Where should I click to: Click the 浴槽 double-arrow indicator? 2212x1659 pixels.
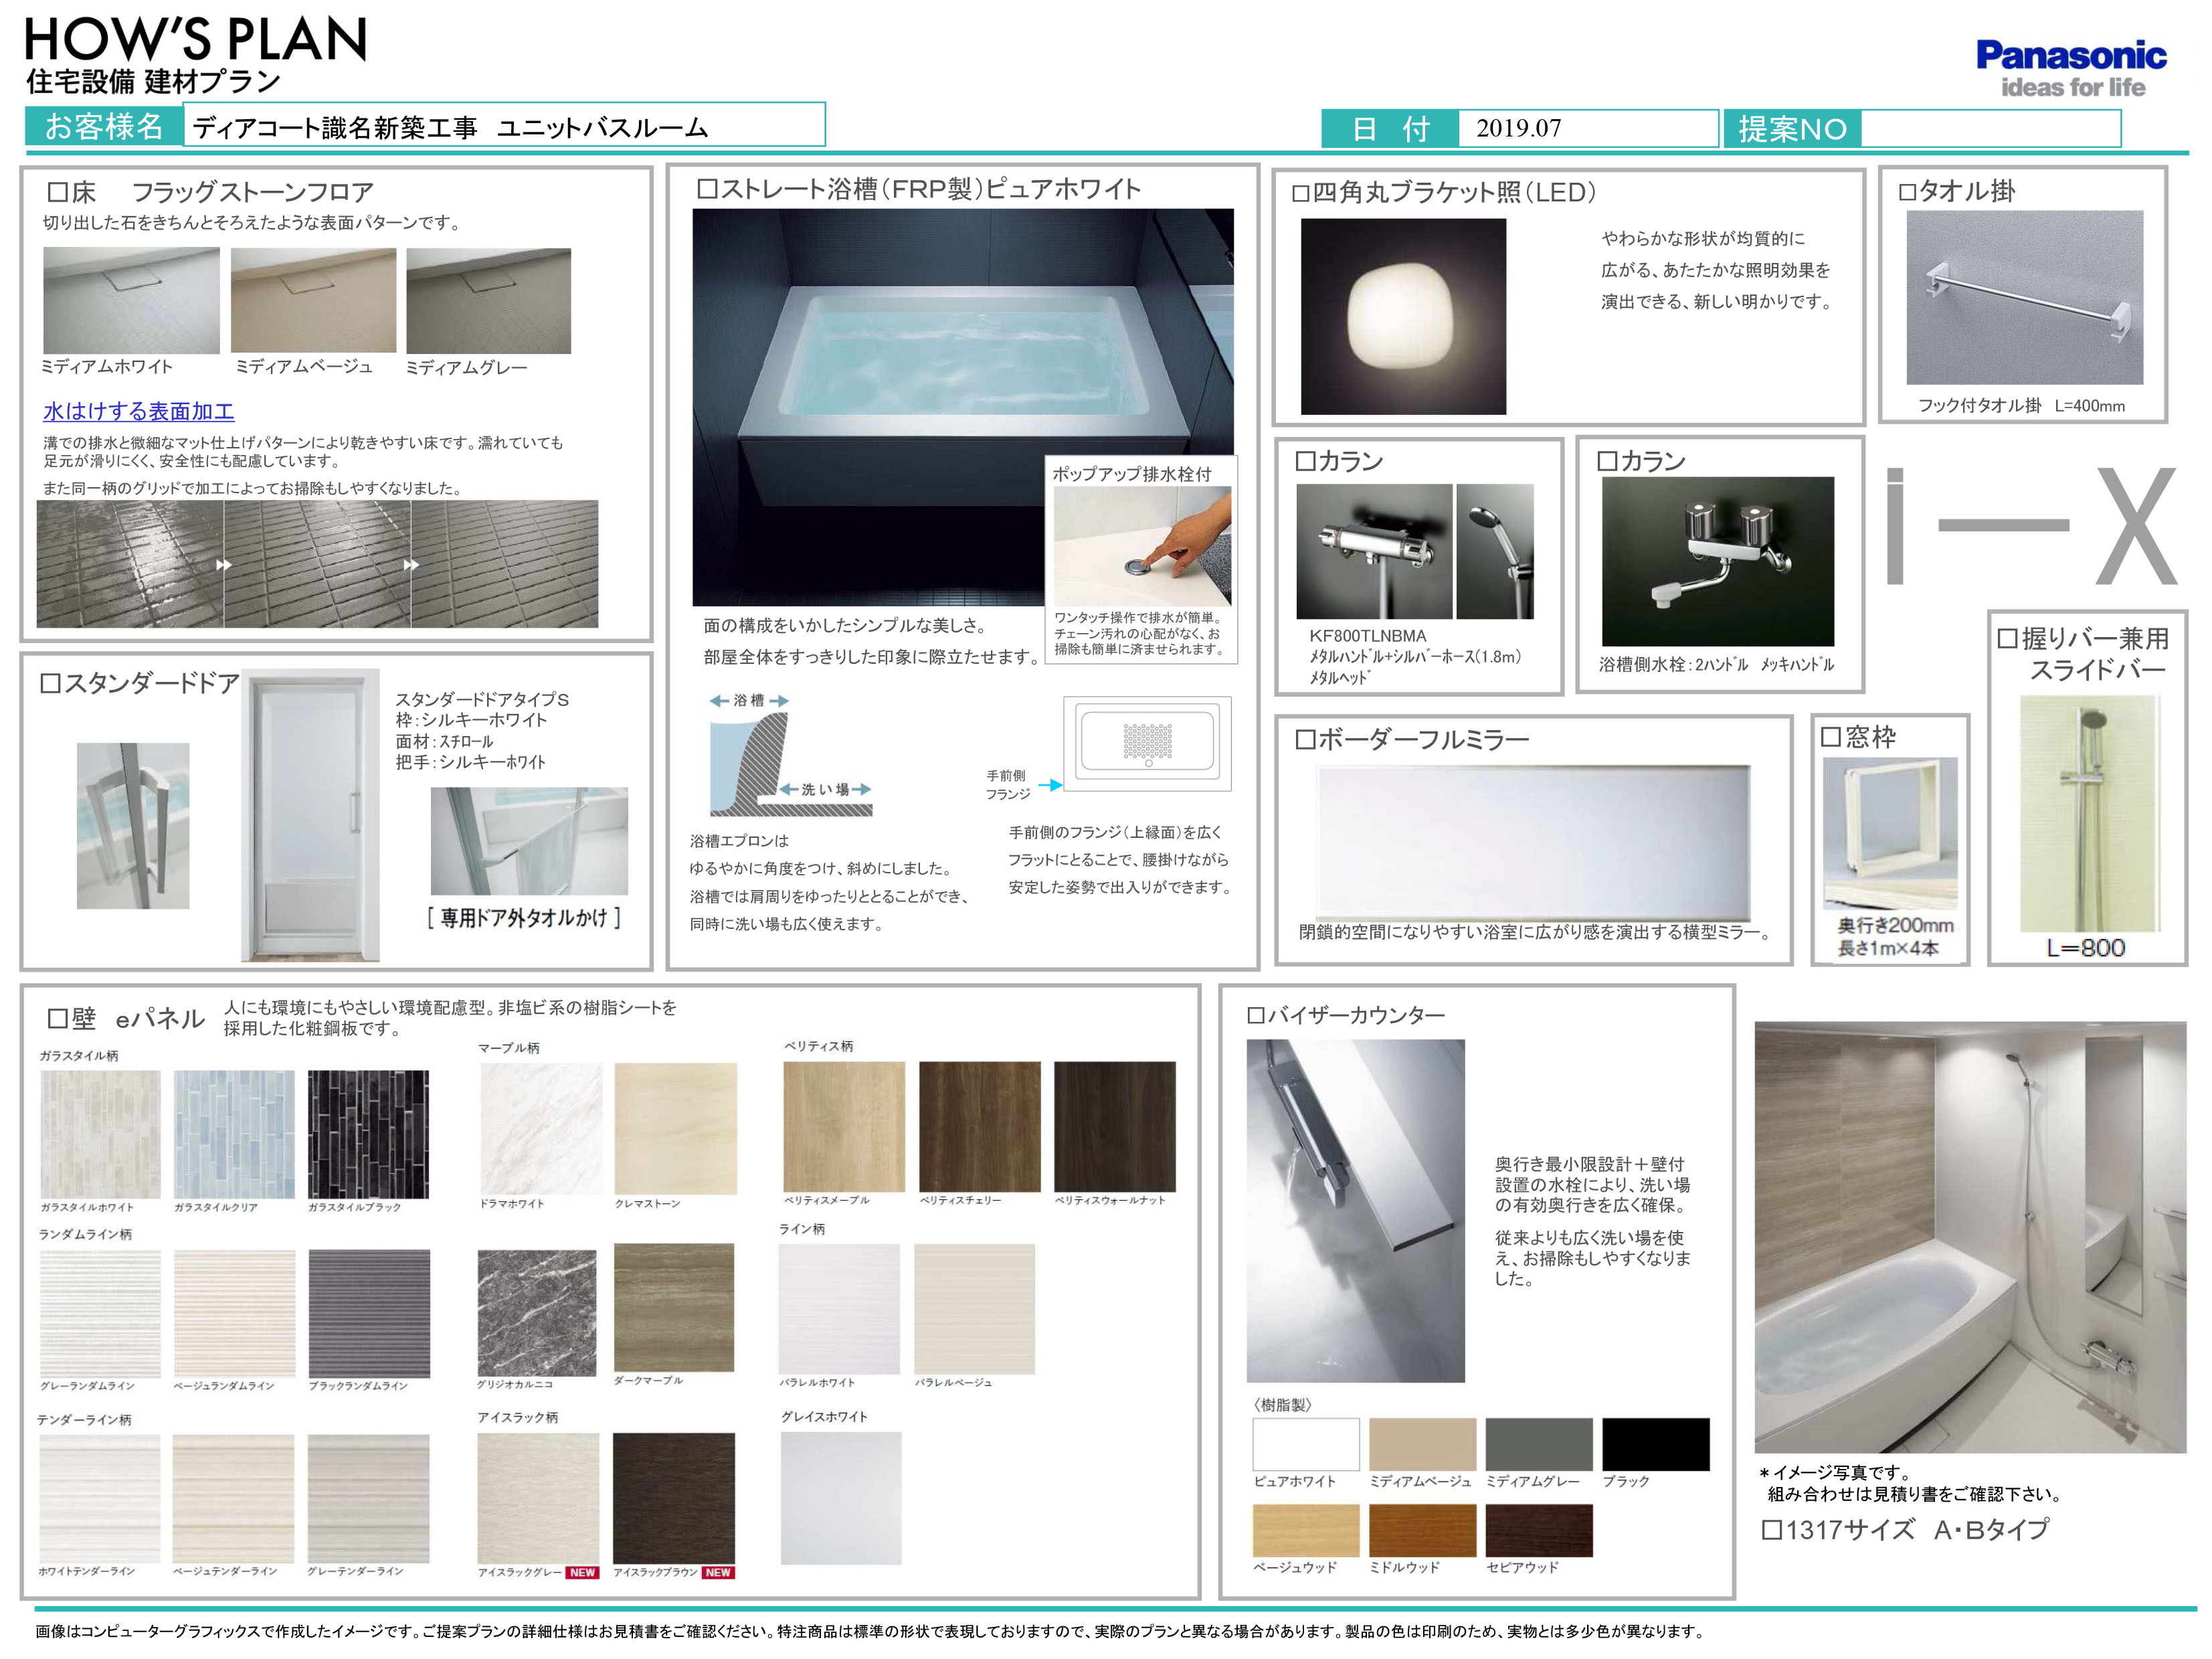point(748,701)
